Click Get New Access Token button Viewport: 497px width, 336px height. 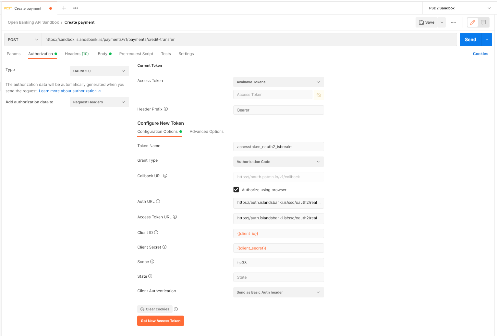[161, 321]
